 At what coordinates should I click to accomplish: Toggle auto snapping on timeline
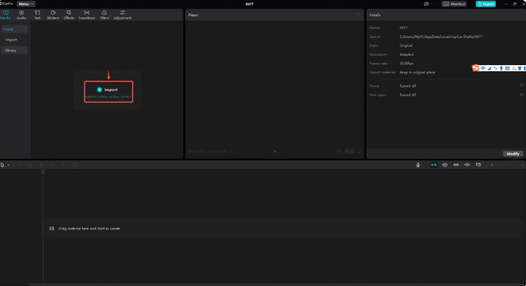(x=444, y=164)
